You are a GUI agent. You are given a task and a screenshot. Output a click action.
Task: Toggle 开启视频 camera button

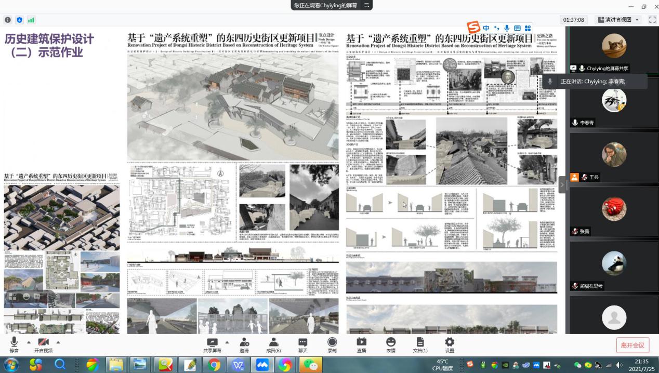pyautogui.click(x=44, y=342)
